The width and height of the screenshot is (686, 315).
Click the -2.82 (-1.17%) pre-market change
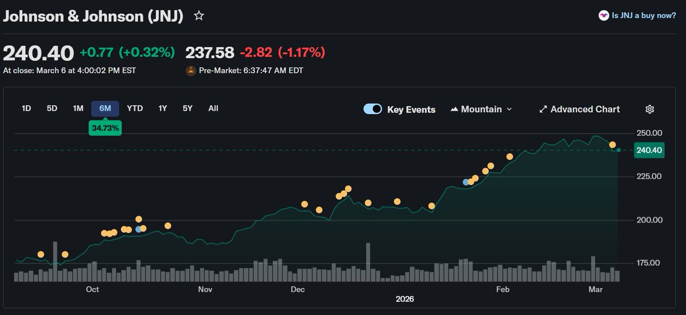click(x=282, y=53)
